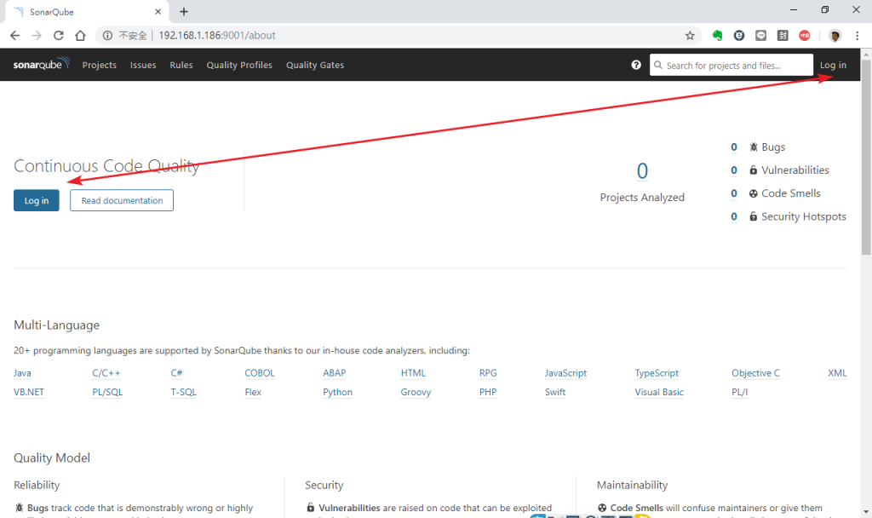Screen dimensions: 872x518
Task: Open the T-SQL language link
Action: [x=184, y=392]
